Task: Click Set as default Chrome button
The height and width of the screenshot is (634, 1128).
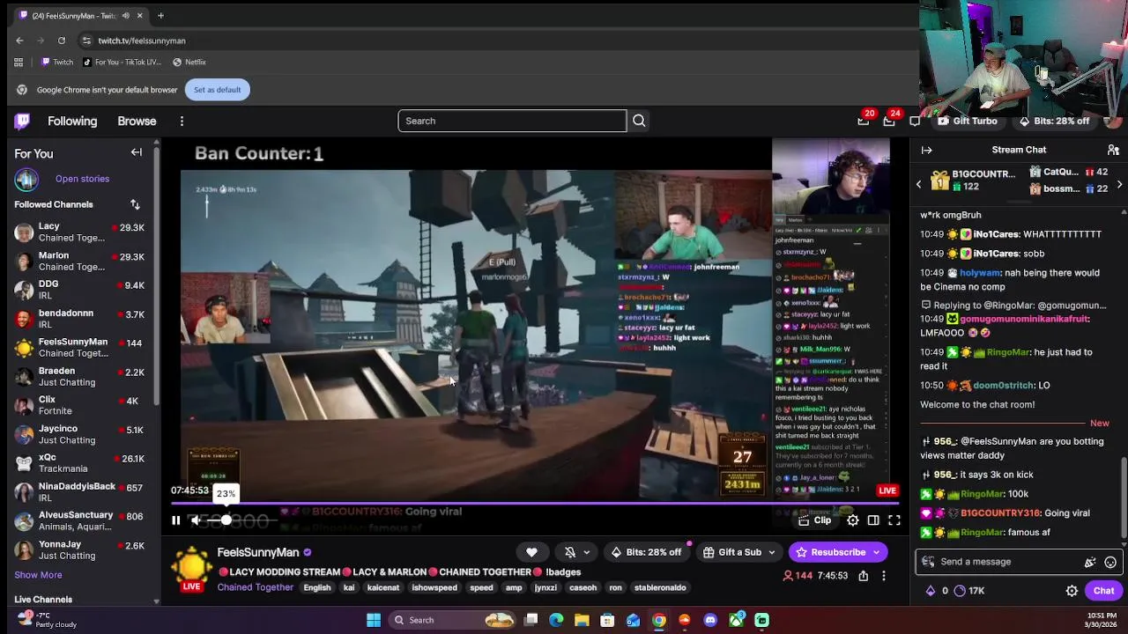Action: (217, 90)
